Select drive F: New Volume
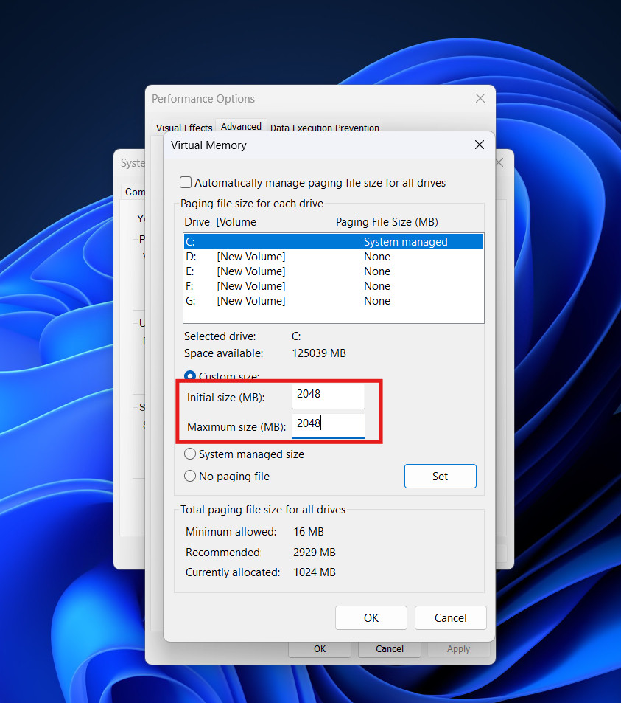 coord(333,286)
